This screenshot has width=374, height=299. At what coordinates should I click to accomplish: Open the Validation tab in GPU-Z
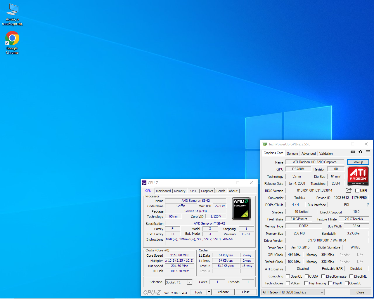coord(326,154)
